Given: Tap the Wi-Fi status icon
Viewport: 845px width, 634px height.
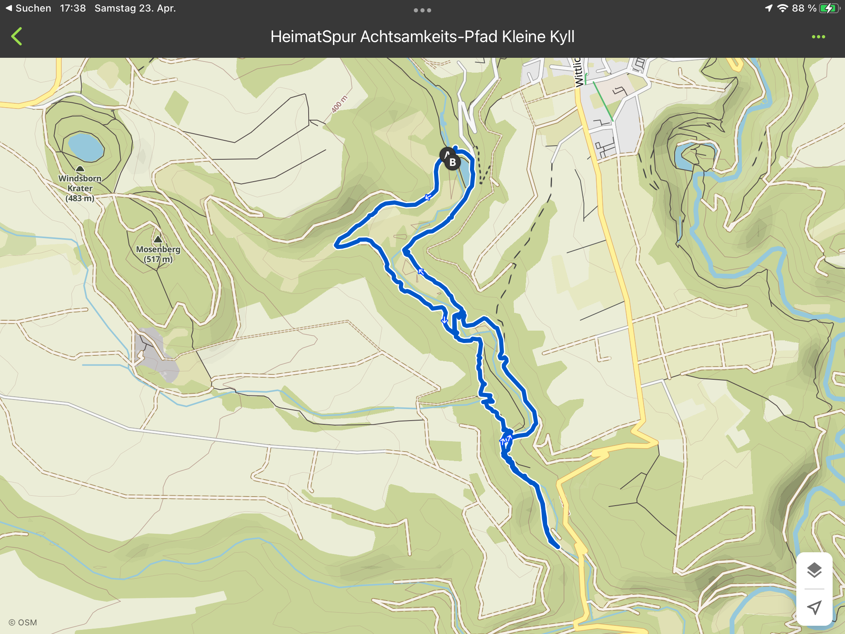Looking at the screenshot, I should click(782, 8).
